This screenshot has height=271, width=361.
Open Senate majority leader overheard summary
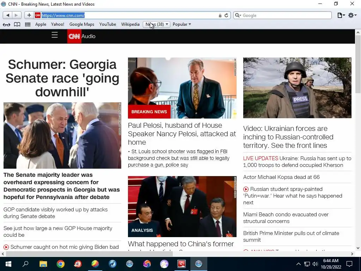(61, 186)
